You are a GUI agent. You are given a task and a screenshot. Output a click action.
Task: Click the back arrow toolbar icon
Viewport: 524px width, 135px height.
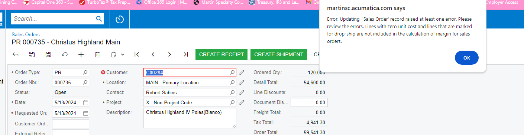click(x=16, y=54)
